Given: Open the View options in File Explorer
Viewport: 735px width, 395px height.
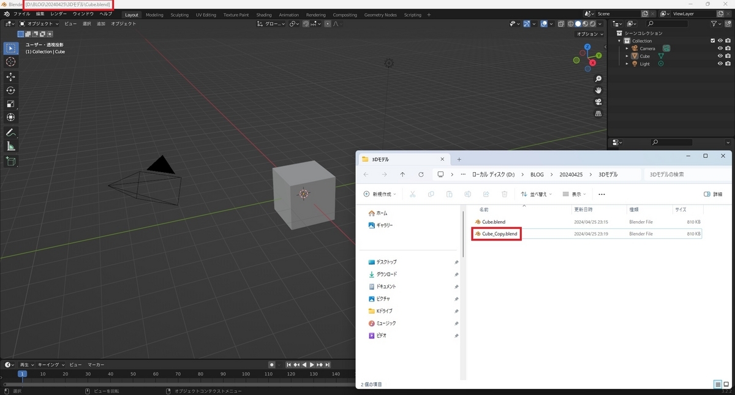Looking at the screenshot, I should point(575,194).
